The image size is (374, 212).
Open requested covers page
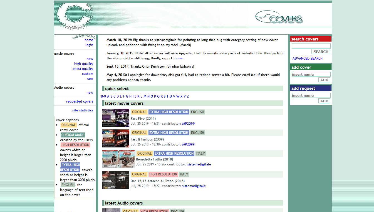pyautogui.click(x=80, y=101)
